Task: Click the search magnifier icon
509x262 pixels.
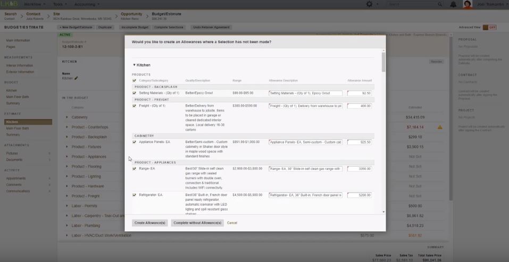Action: tap(440, 4)
